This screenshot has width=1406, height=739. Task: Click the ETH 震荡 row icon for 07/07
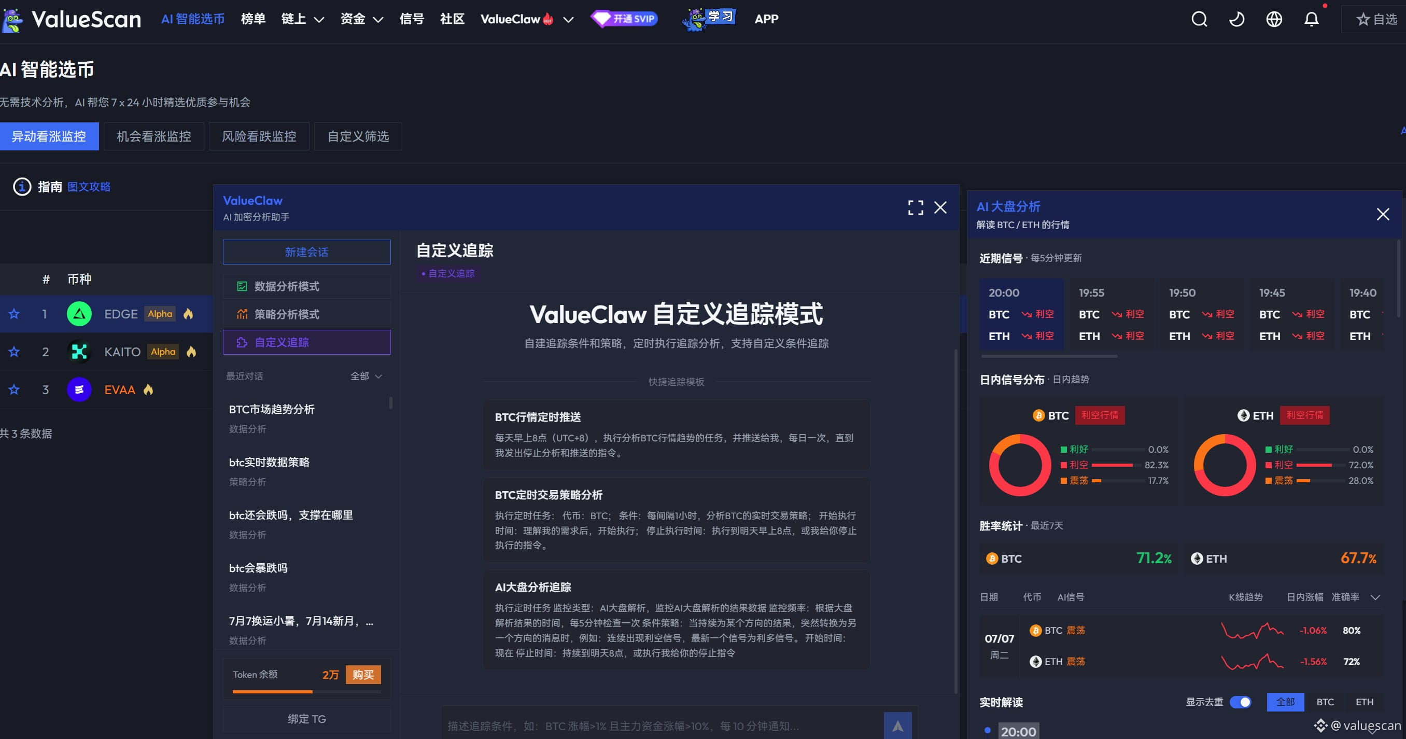point(1035,662)
